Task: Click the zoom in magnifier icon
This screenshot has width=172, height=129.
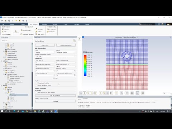Action: (101, 93)
